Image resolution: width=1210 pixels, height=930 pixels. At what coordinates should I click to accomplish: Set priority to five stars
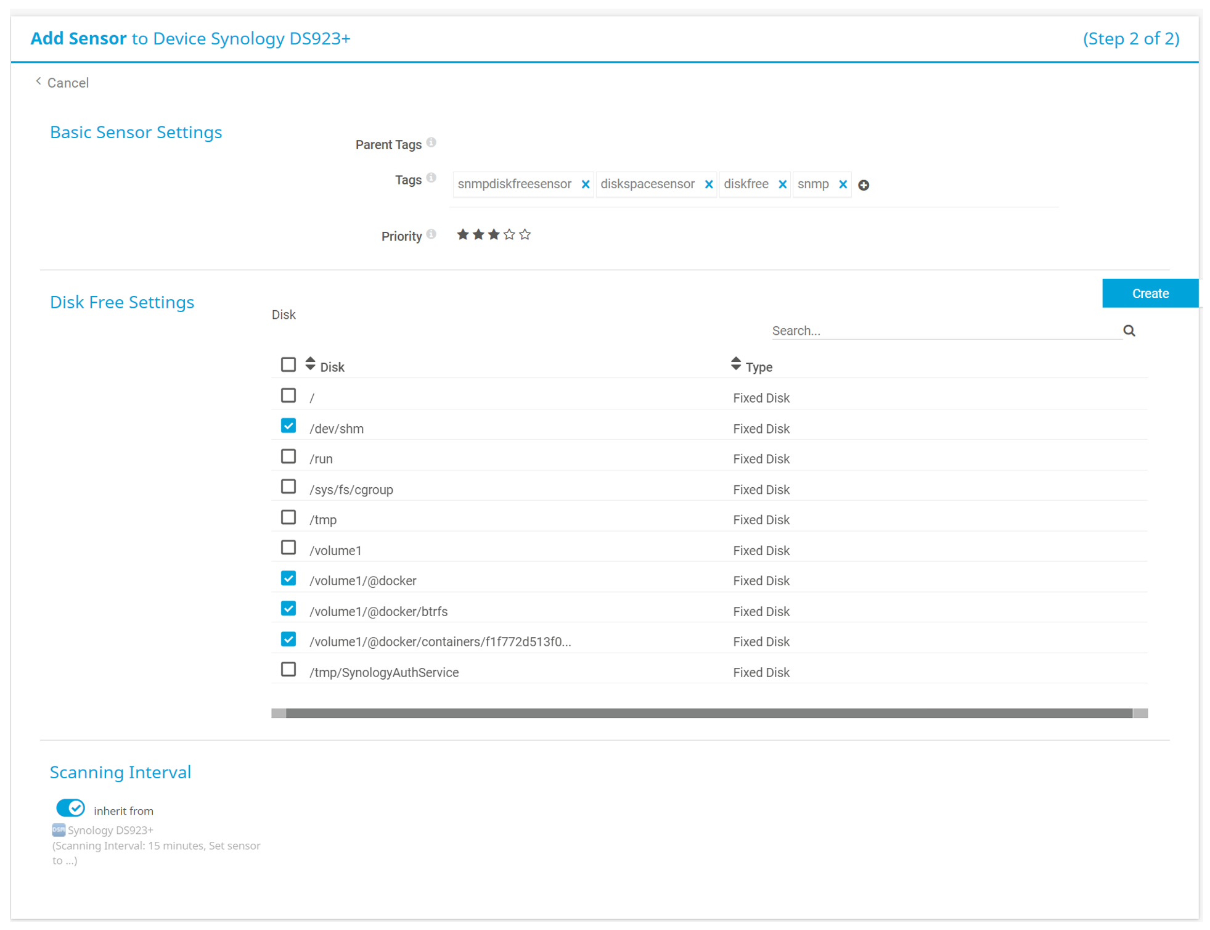(525, 234)
